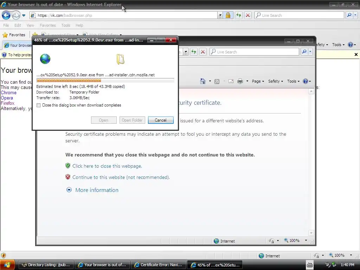360x270 pixels.
Task: Click the scroll-down arrow in certificate page
Action: [311, 233]
